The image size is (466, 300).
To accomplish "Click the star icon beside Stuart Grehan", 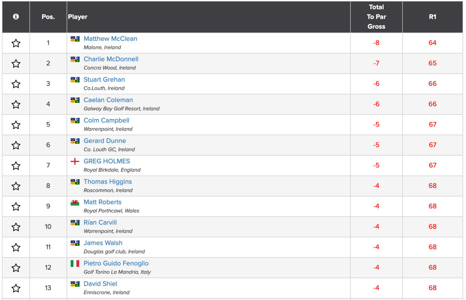I will [x=16, y=84].
